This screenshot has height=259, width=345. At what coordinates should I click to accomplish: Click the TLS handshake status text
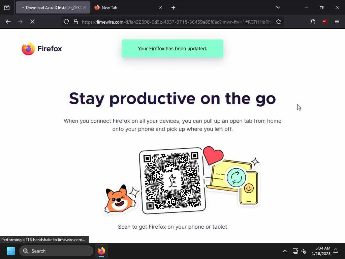[43, 240]
